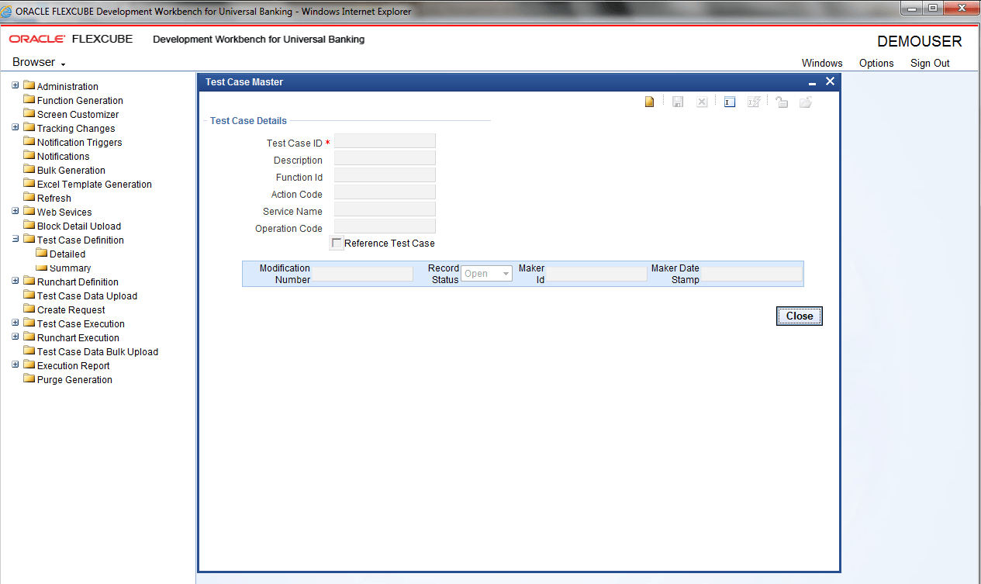Click the Operation Code field
This screenshot has width=981, height=584.
385,226
